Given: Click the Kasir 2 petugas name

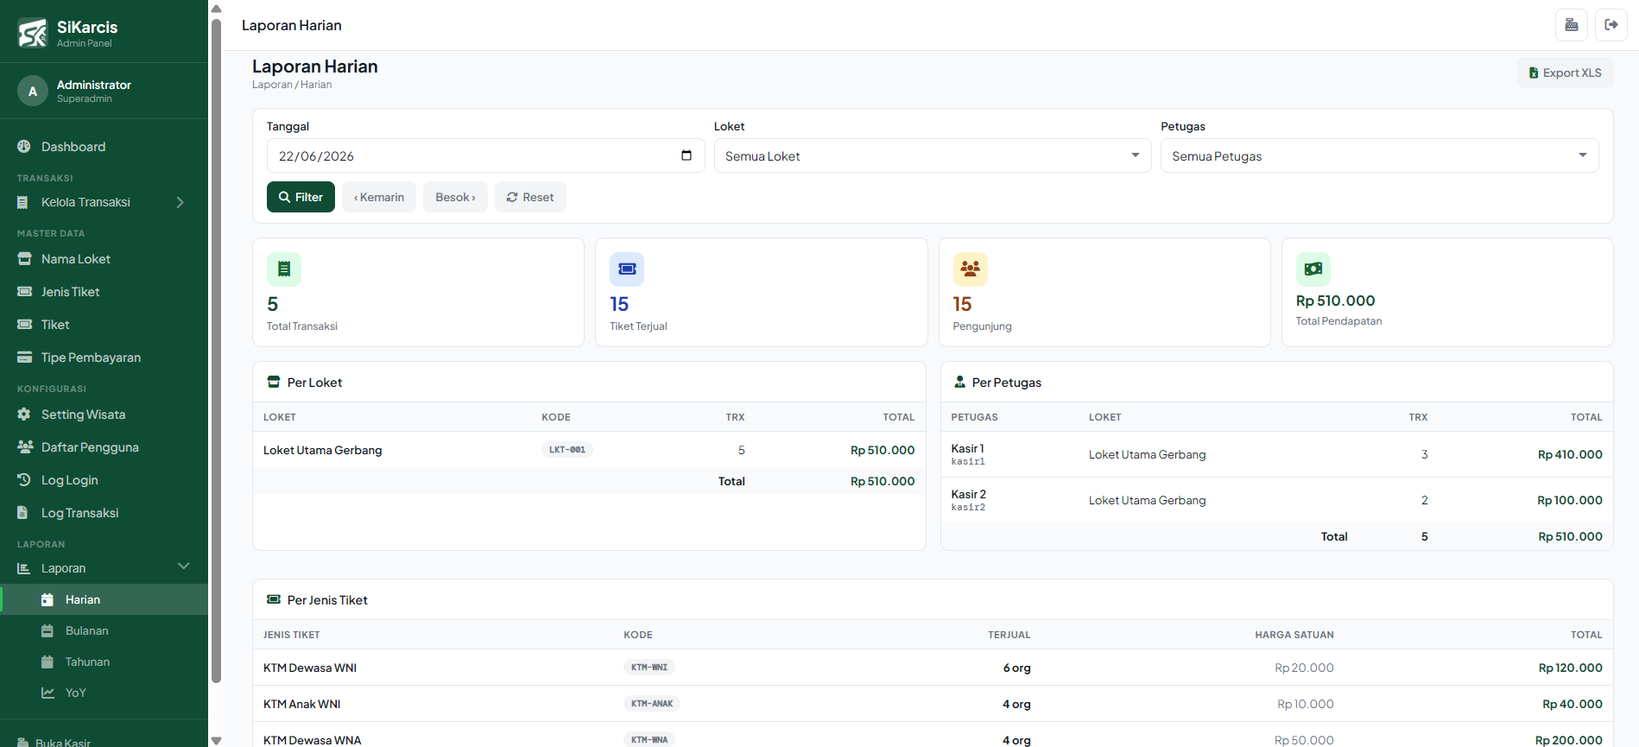Looking at the screenshot, I should click(969, 494).
